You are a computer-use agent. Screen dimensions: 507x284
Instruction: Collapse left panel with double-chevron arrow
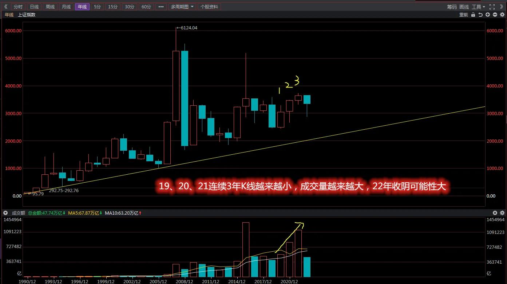[x=5, y=7]
